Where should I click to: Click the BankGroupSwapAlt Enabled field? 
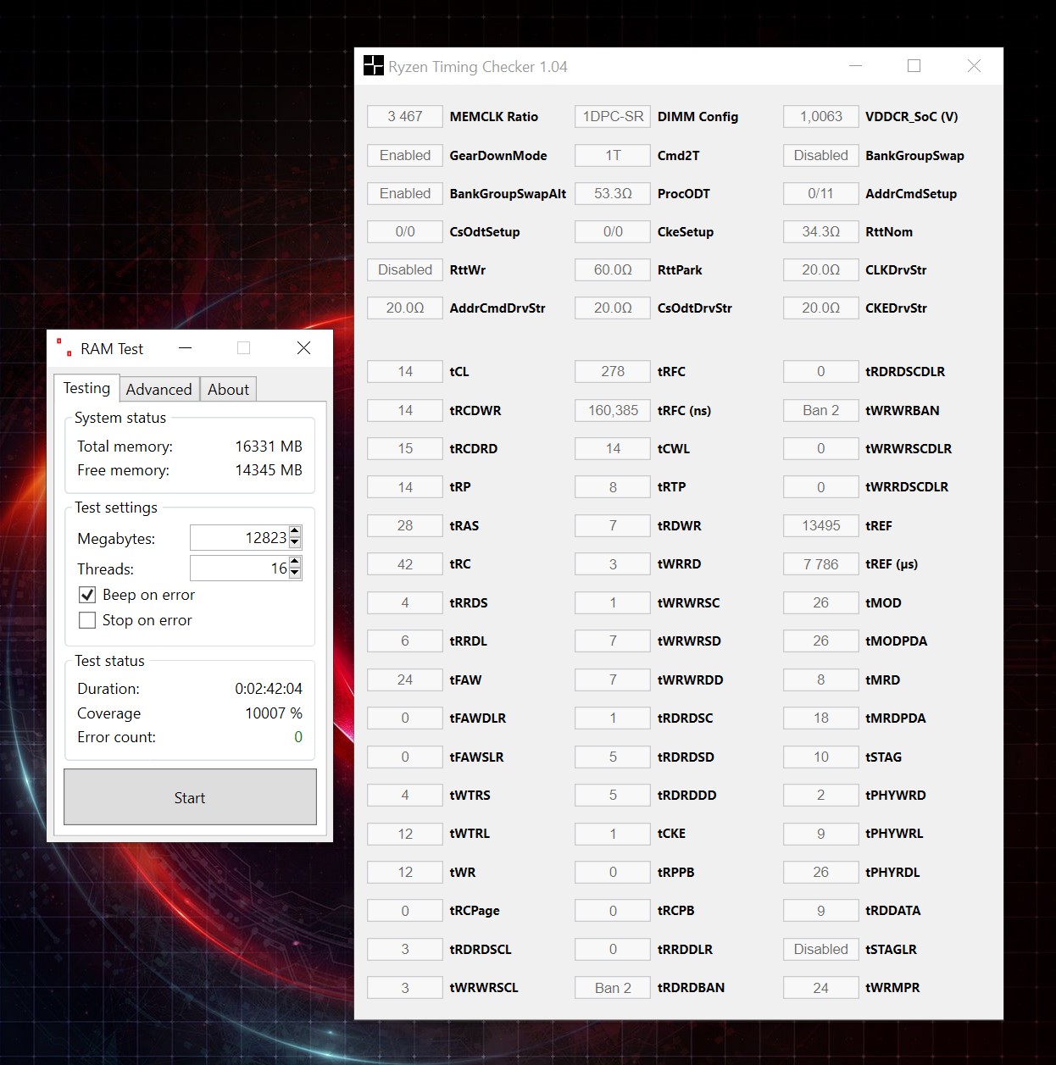[405, 193]
